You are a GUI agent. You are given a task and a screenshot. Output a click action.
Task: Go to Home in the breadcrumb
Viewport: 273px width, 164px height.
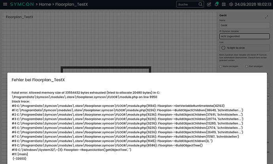(x=45, y=4)
